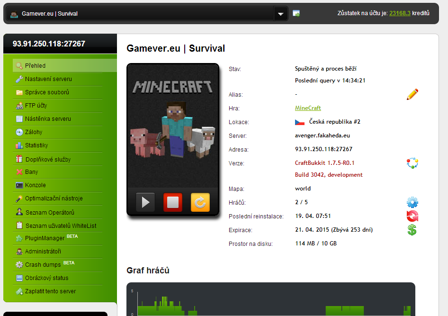Click the Minecraft game cover image
This screenshot has height=316, width=448.
tap(173, 126)
